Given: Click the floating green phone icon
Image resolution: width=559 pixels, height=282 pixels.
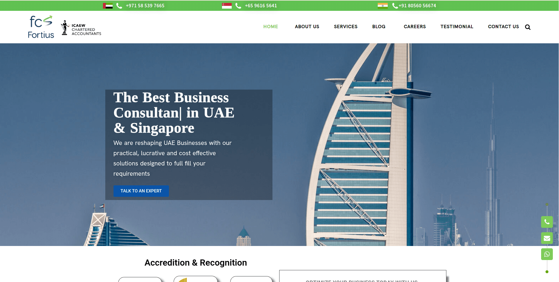Looking at the screenshot, I should [546, 222].
